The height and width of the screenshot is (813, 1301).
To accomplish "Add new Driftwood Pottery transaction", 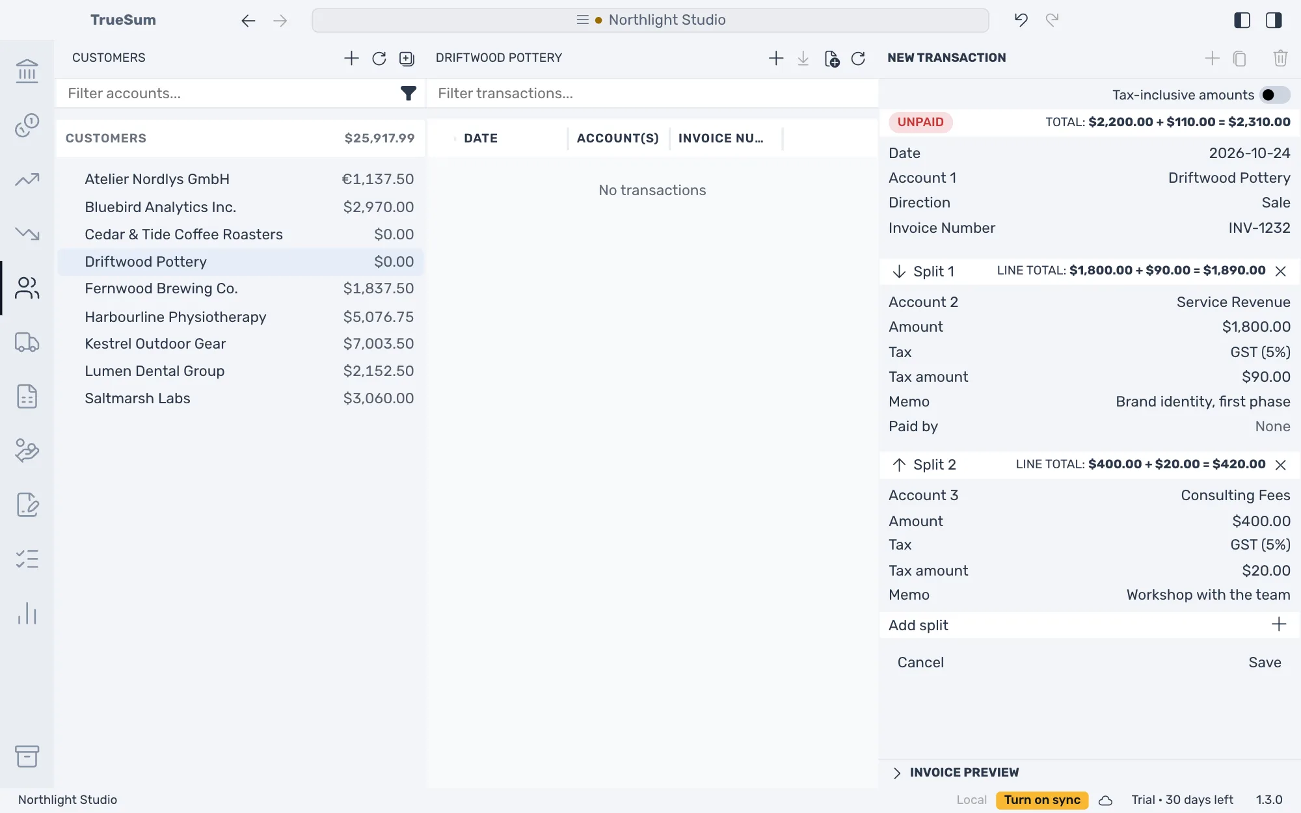I will [776, 59].
